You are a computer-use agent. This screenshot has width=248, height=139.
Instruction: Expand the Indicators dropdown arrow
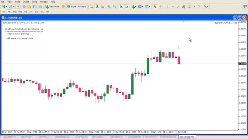[x=136, y=7]
